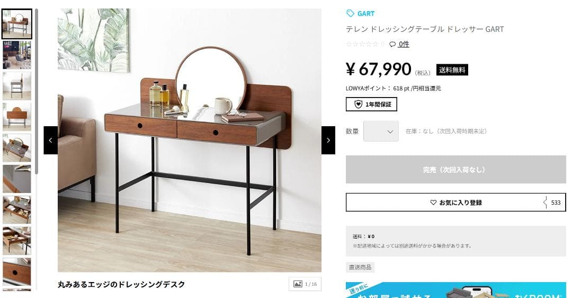Go to previous product image arrow
Image resolution: width=572 pixels, height=298 pixels.
(x=51, y=140)
